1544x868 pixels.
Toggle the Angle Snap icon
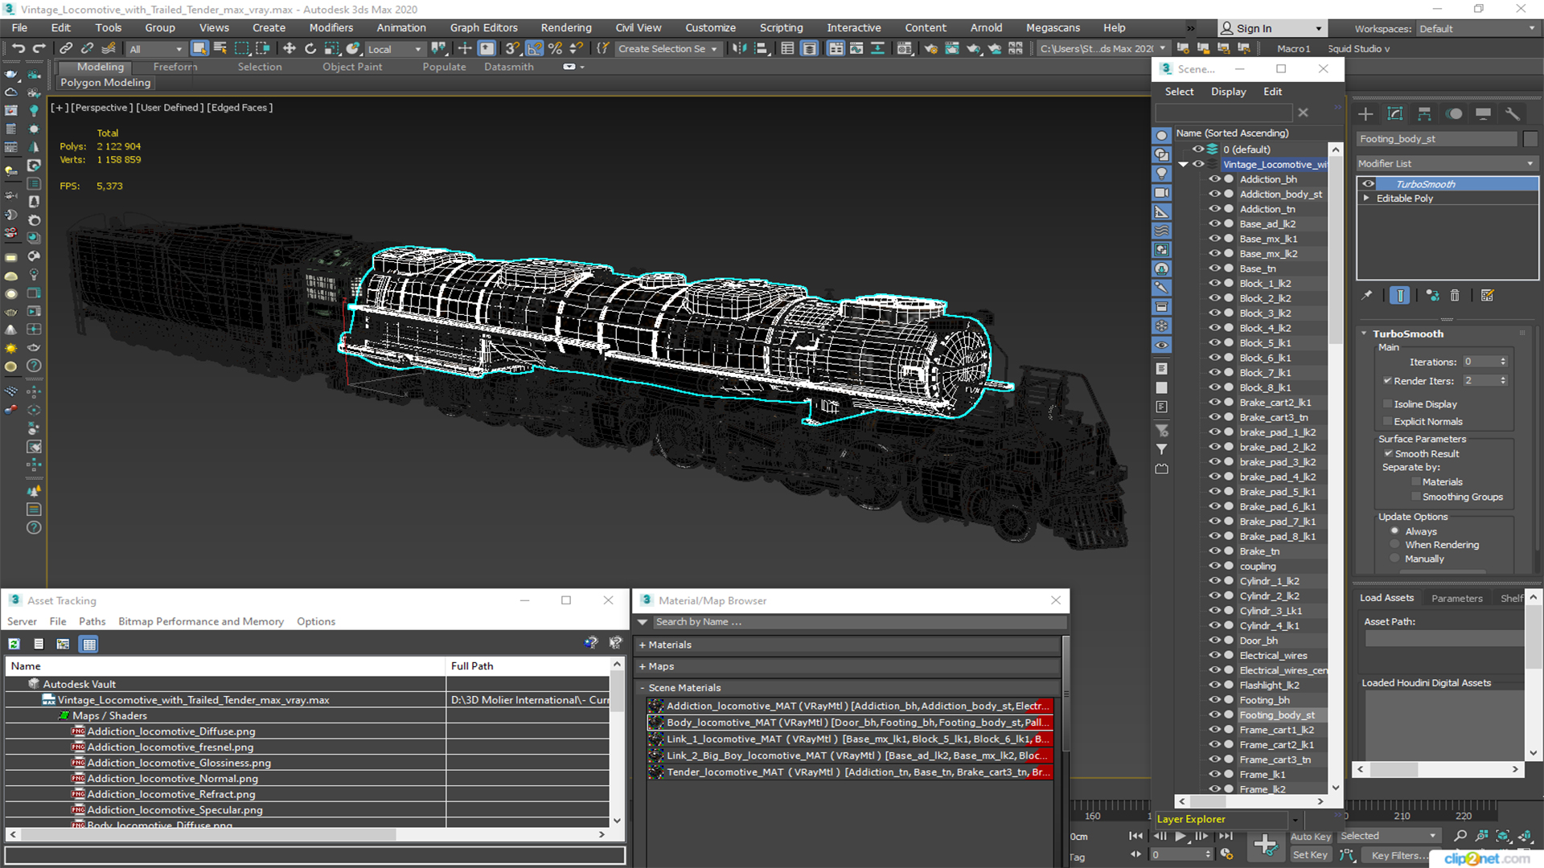pyautogui.click(x=534, y=48)
